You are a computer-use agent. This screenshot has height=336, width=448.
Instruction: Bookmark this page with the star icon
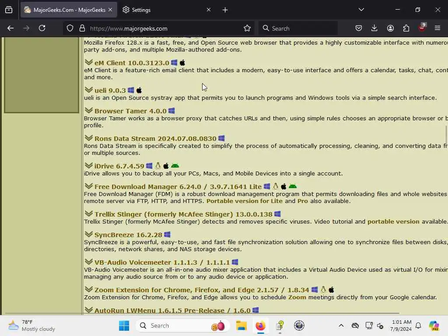[x=247, y=28]
